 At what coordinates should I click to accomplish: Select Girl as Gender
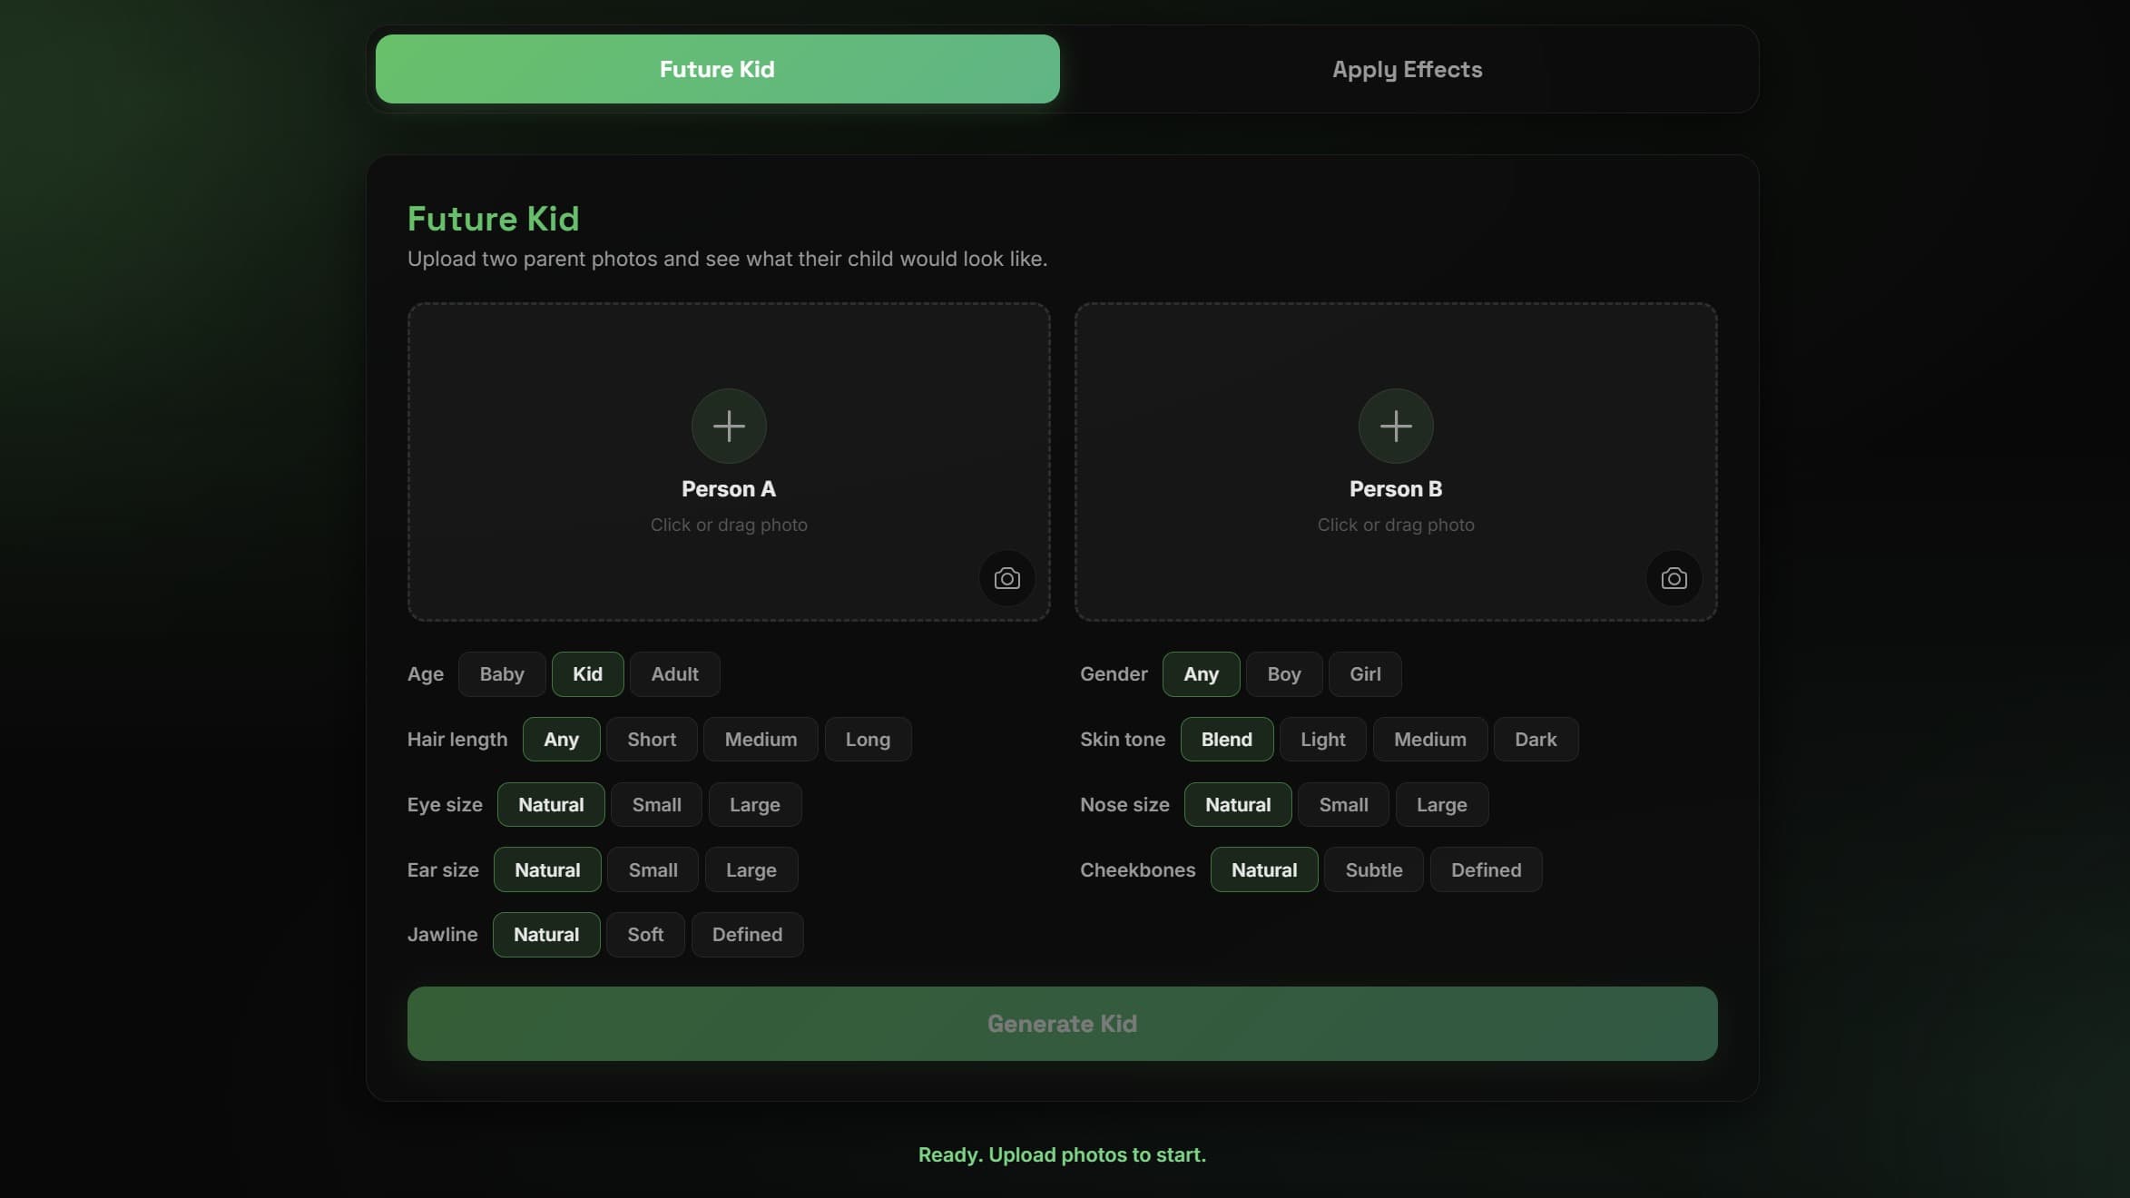pyautogui.click(x=1365, y=674)
